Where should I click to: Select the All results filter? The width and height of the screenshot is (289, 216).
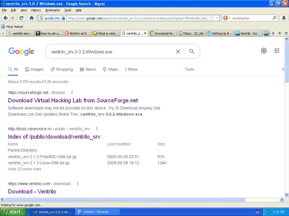pyautogui.click(x=13, y=69)
